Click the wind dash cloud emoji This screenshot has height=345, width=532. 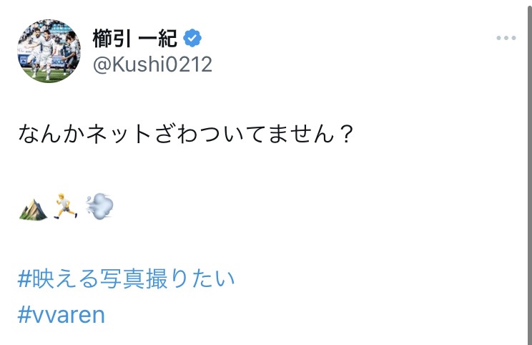(99, 208)
